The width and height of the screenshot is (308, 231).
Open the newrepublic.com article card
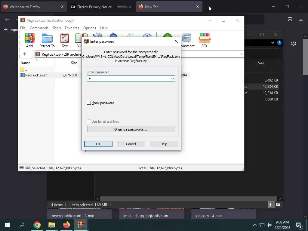79,214
